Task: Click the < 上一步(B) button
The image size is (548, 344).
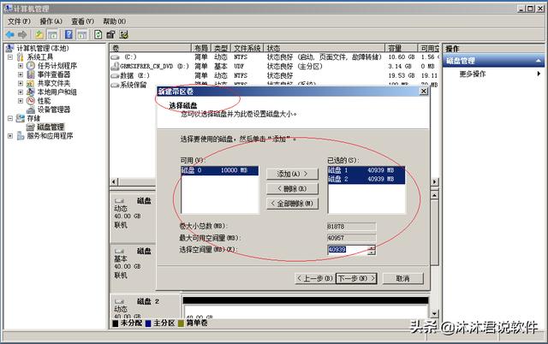Action: 314,278
